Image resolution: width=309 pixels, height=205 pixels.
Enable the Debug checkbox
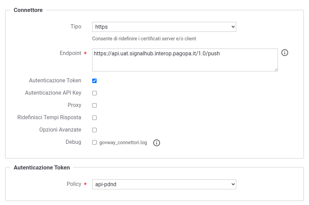(94, 142)
